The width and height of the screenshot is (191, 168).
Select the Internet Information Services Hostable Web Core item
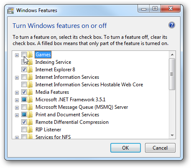(x=89, y=85)
